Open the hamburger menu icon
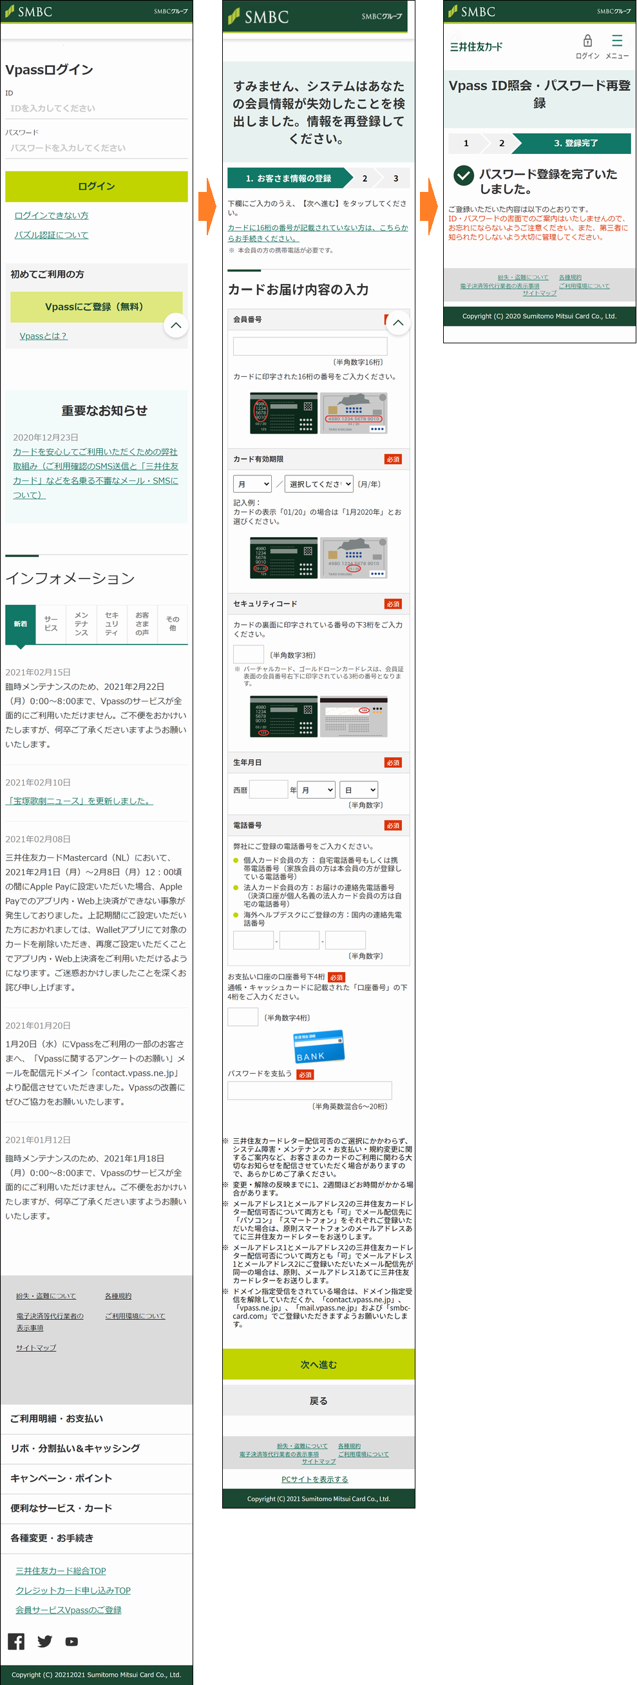This screenshot has height=1685, width=637. tap(617, 41)
